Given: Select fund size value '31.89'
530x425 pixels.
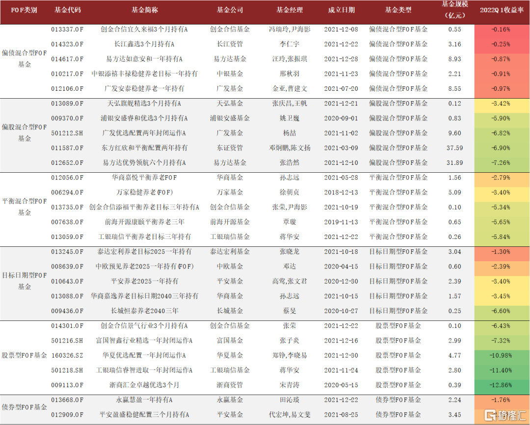Looking at the screenshot, I should (454, 163).
